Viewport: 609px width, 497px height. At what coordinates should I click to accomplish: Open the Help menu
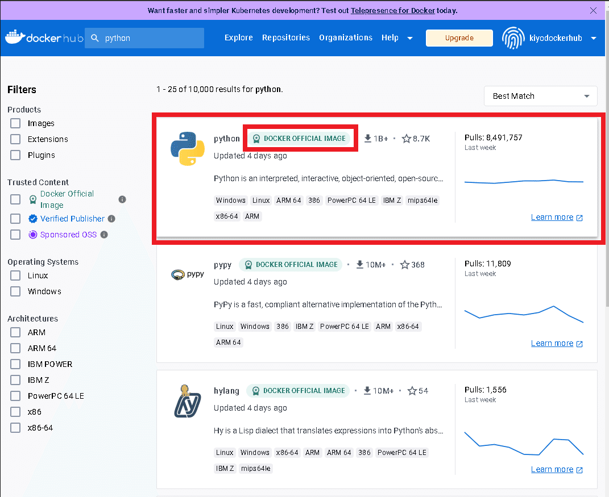pyautogui.click(x=390, y=37)
